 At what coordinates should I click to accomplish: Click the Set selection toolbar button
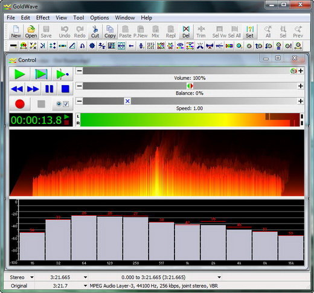pyautogui.click(x=249, y=32)
